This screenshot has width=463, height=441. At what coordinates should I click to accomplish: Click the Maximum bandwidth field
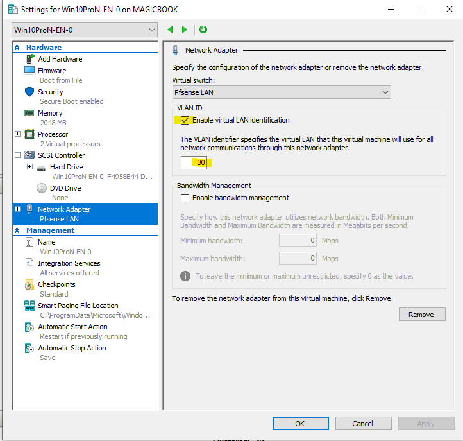(x=298, y=258)
